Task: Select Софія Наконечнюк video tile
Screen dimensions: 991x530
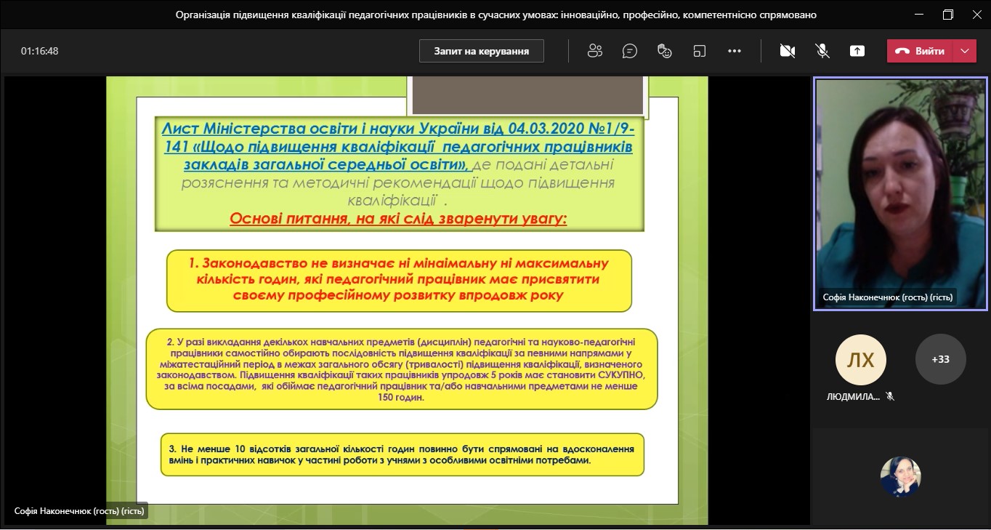Action: [x=899, y=193]
